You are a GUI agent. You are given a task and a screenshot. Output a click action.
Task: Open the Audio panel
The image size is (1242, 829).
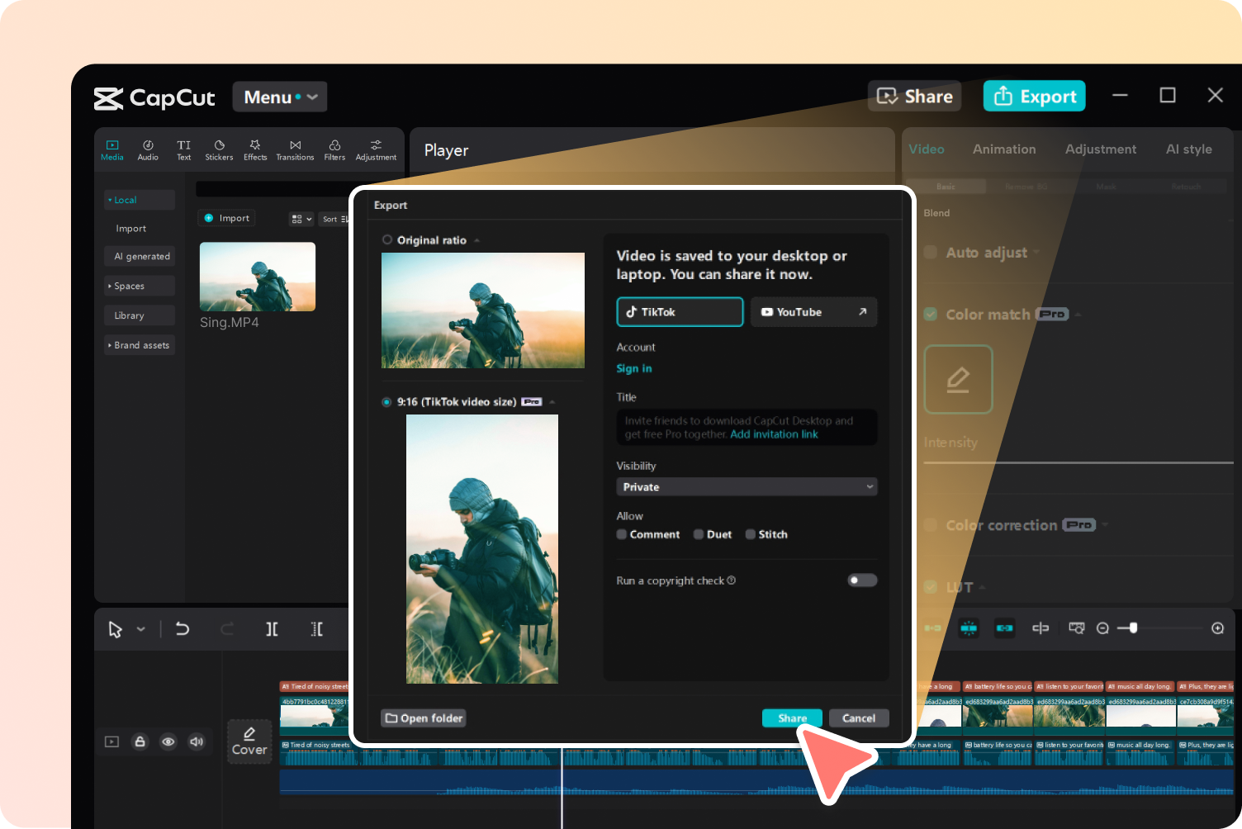[148, 150]
